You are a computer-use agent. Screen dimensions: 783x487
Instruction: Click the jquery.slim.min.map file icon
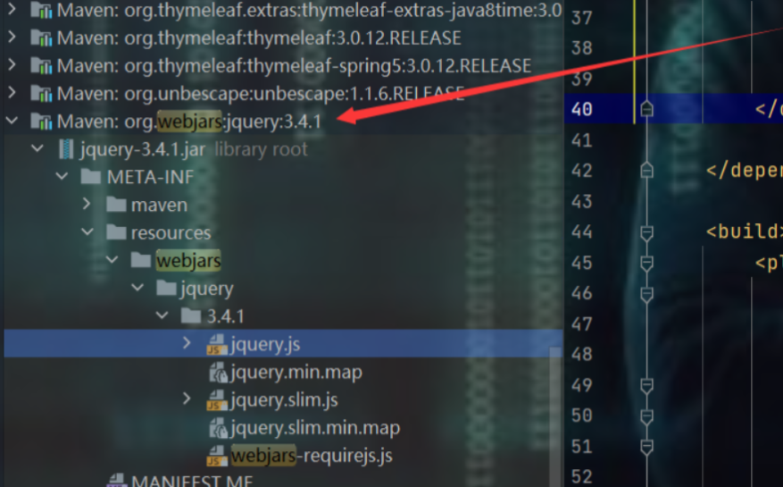[x=218, y=428]
